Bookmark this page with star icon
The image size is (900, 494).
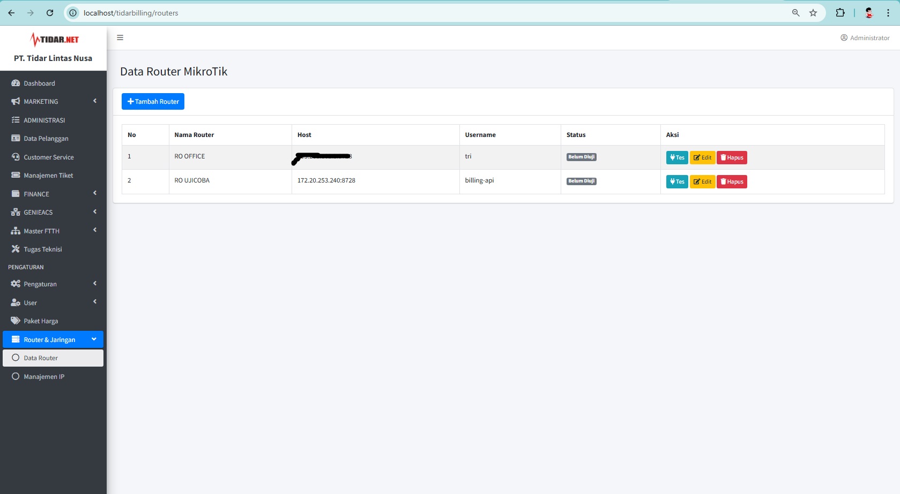(813, 13)
